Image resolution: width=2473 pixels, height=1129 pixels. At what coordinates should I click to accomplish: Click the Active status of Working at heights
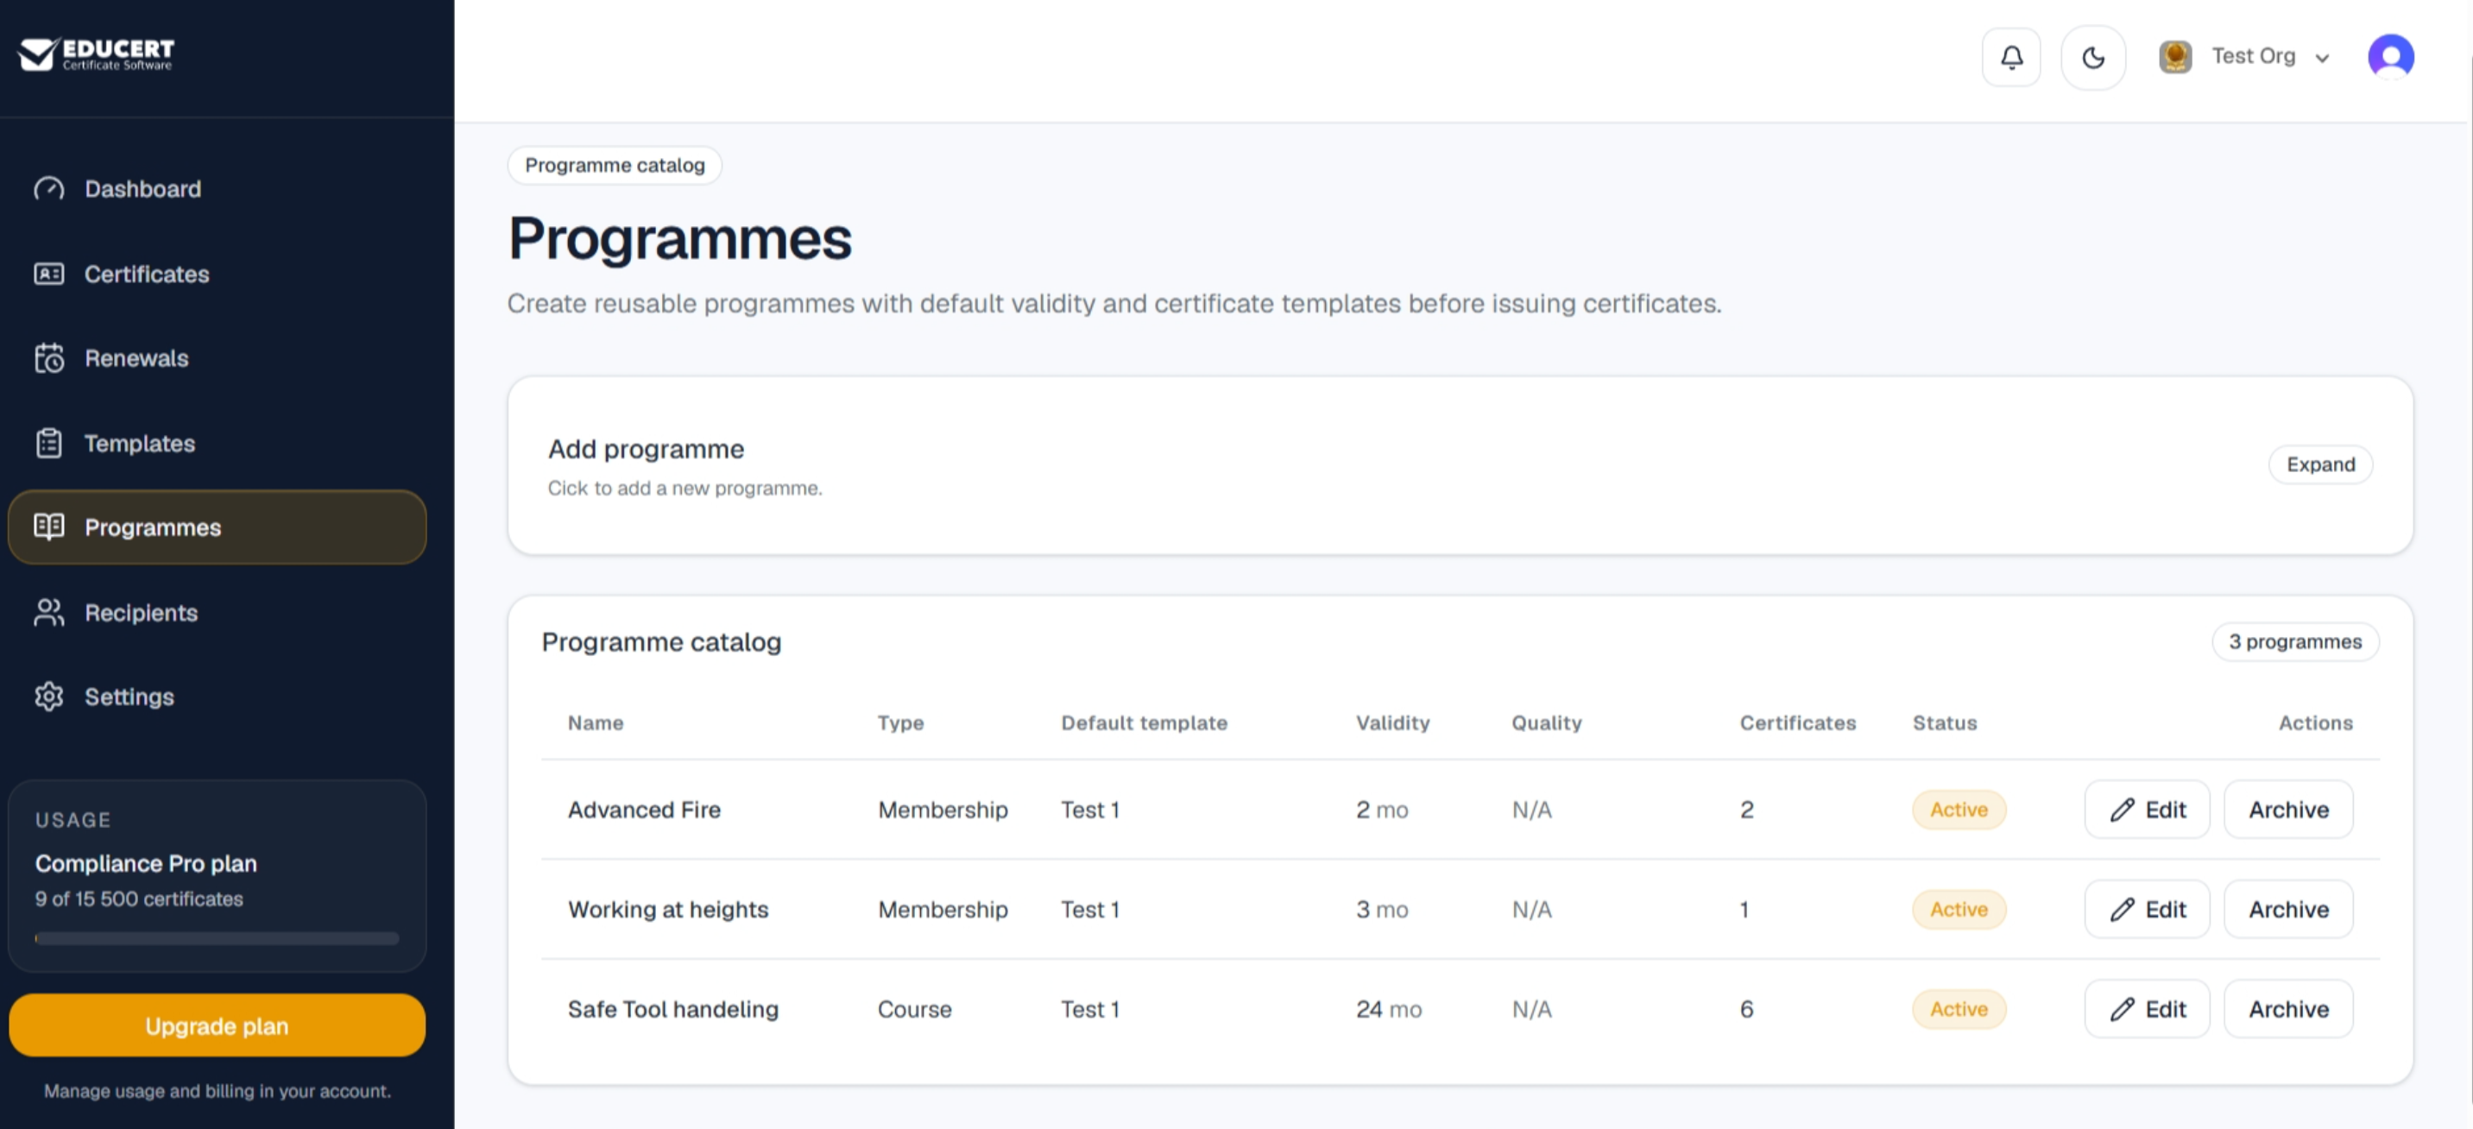pos(1959,909)
